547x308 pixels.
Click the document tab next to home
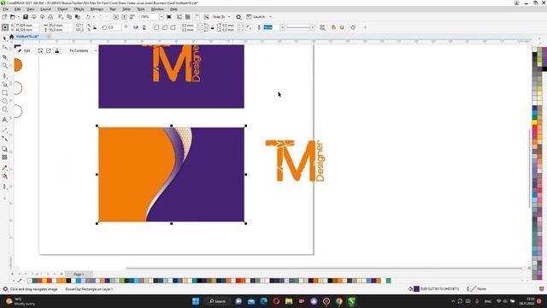[27, 36]
